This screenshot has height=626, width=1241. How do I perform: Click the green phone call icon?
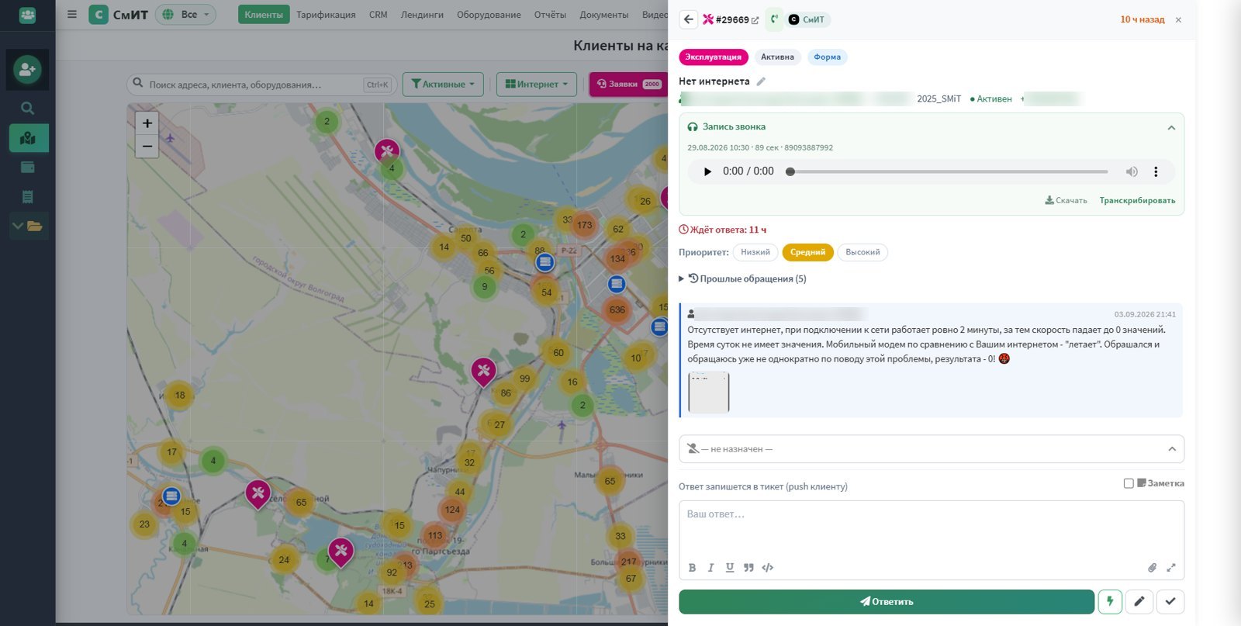pyautogui.click(x=774, y=19)
